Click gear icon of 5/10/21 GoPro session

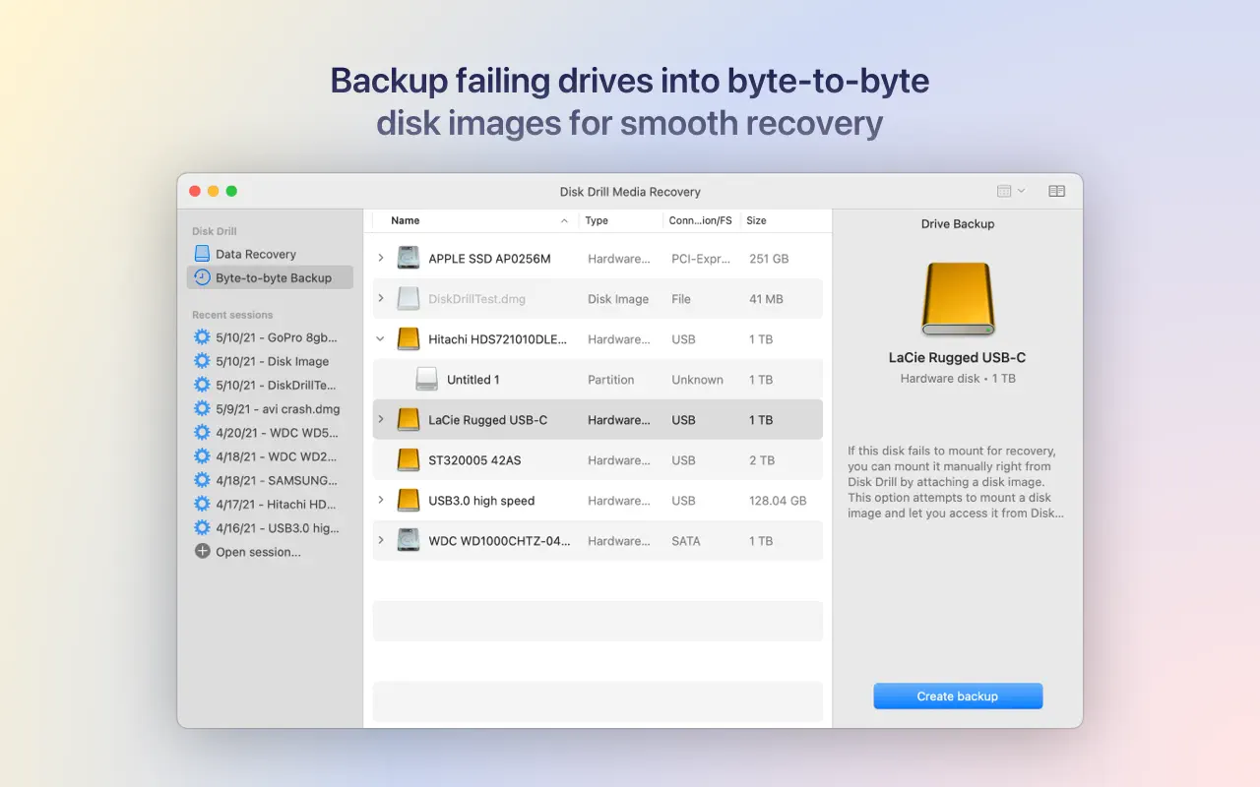(202, 336)
